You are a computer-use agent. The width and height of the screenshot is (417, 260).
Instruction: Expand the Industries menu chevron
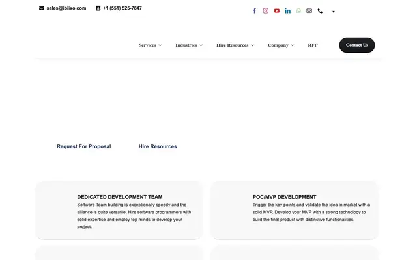(x=201, y=45)
